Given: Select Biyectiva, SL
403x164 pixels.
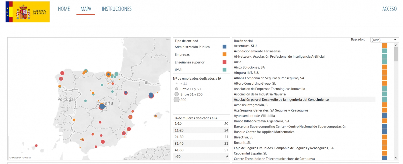Looking at the screenshot, I should click(x=243, y=137).
